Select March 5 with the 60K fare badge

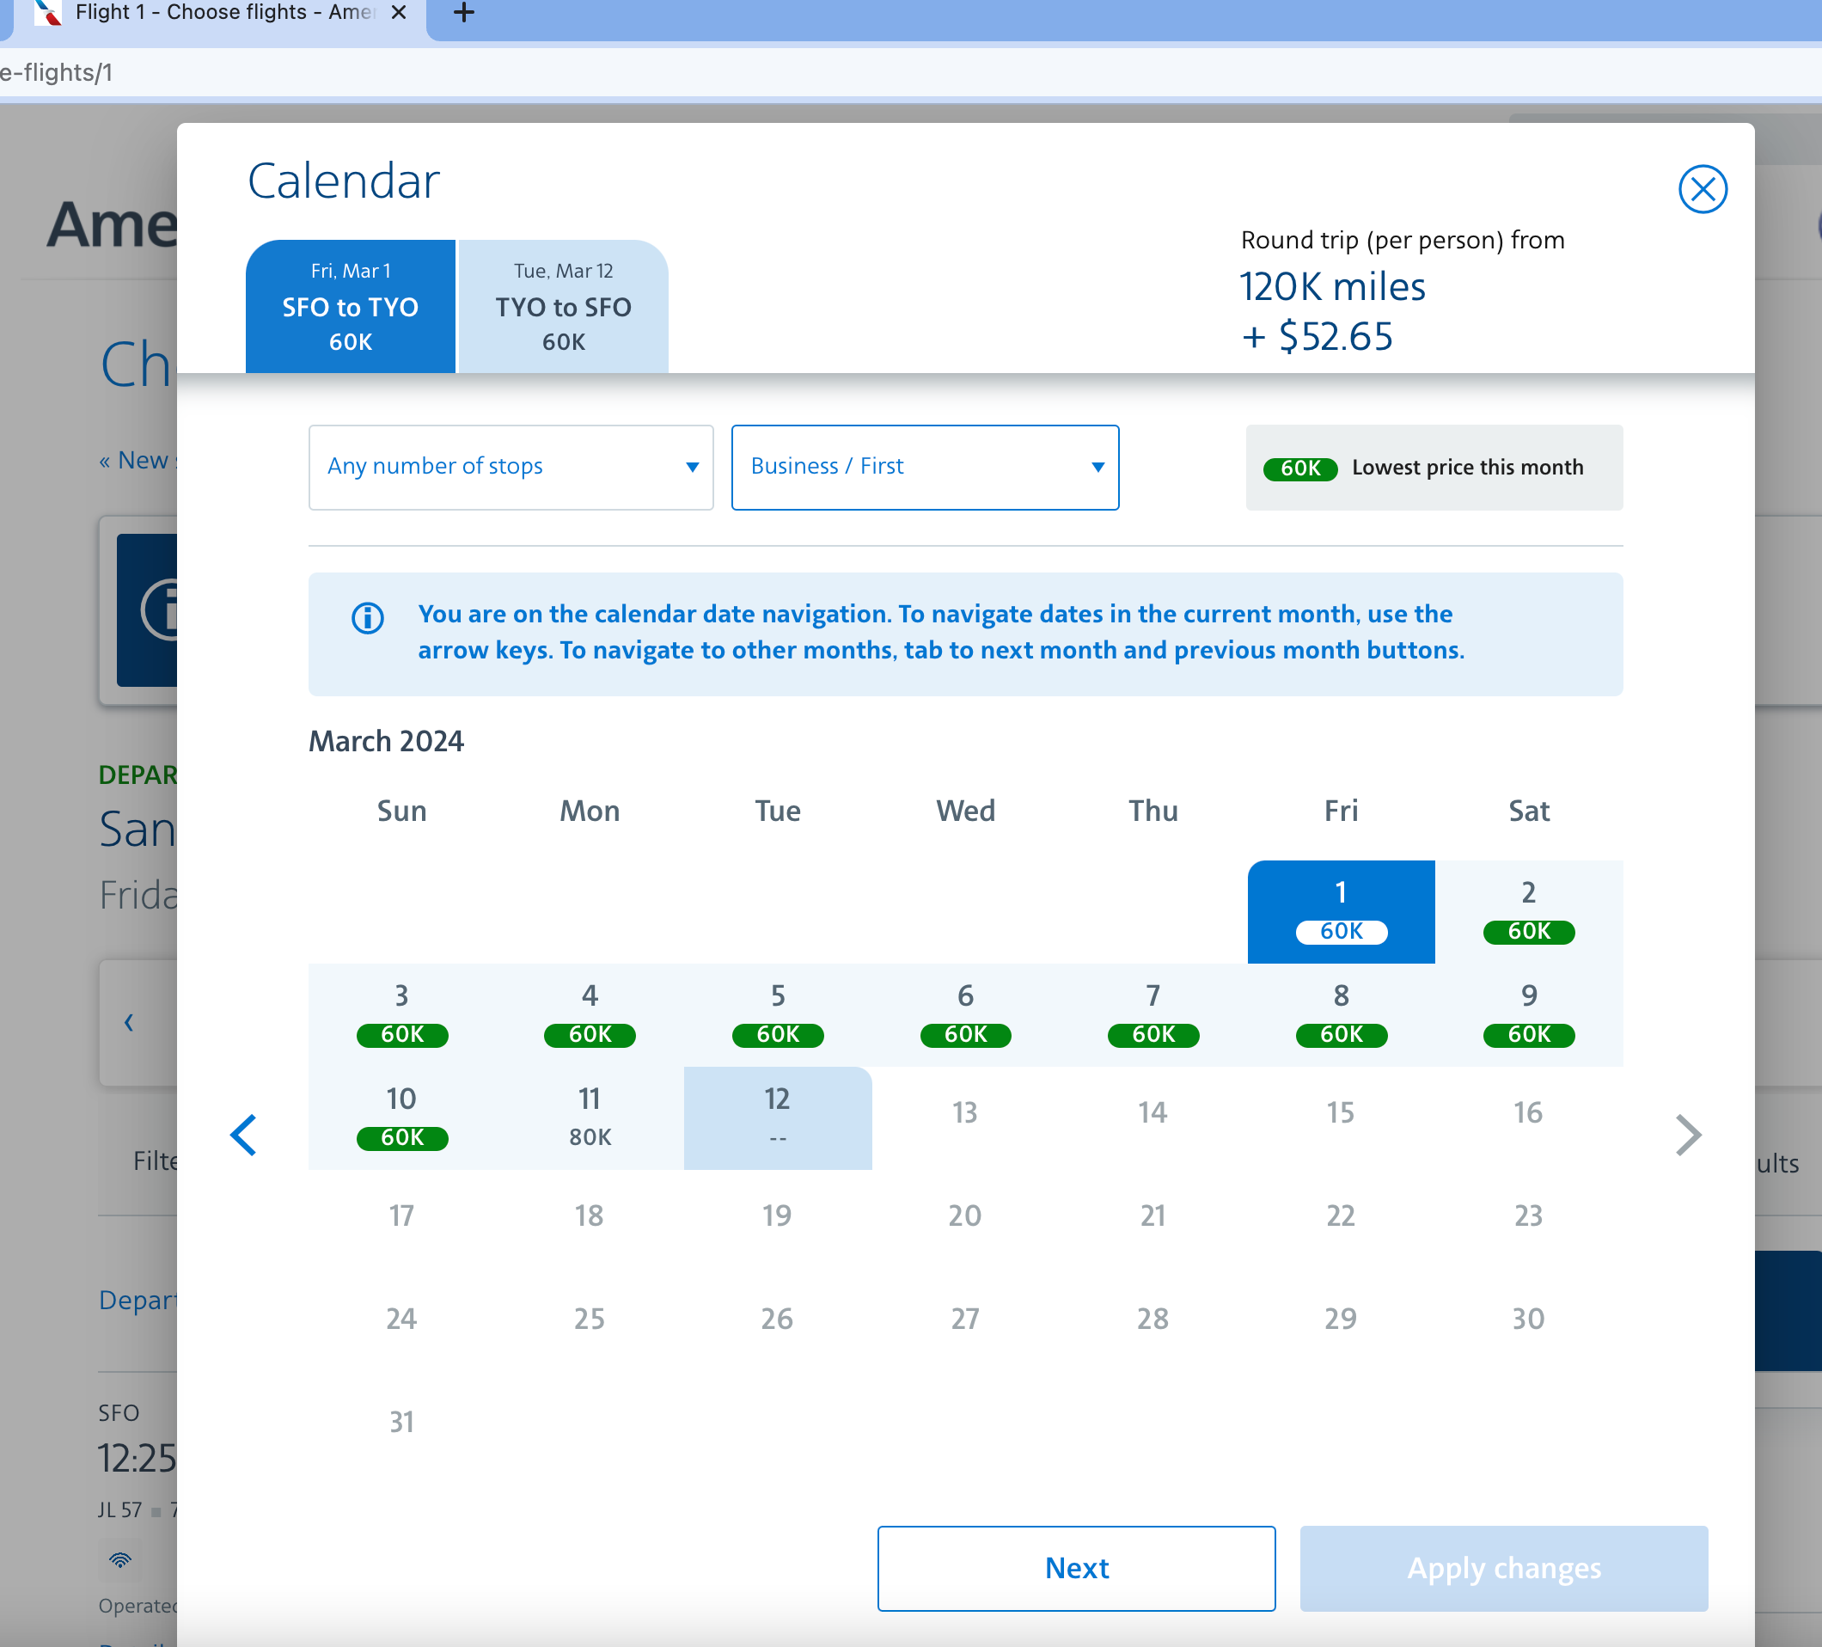(x=777, y=1014)
